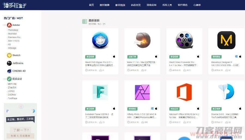Click the yellow Sketch diamond icon
Image resolution: width=245 pixels, height=140 pixels.
(9, 55)
